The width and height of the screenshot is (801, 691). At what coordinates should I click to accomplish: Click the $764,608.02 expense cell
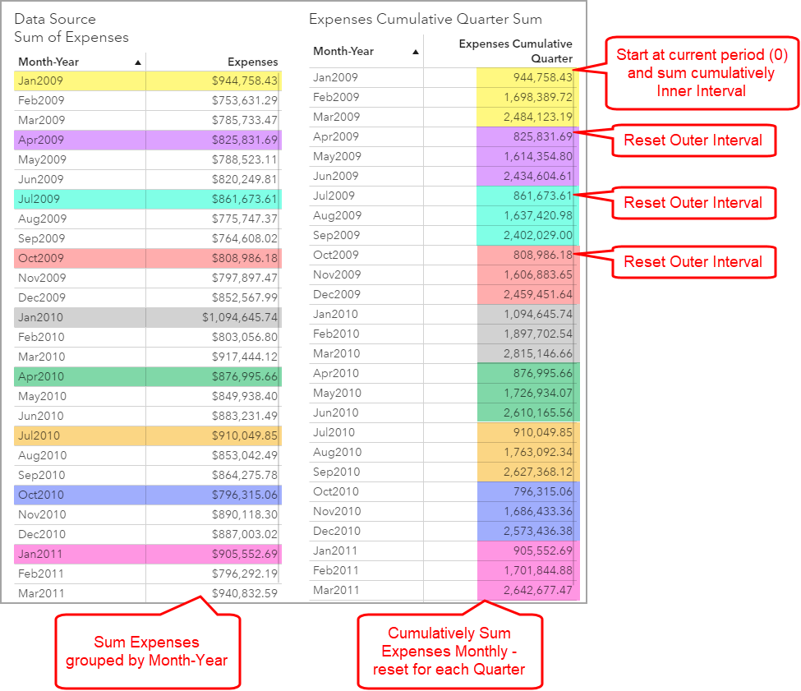point(245,238)
